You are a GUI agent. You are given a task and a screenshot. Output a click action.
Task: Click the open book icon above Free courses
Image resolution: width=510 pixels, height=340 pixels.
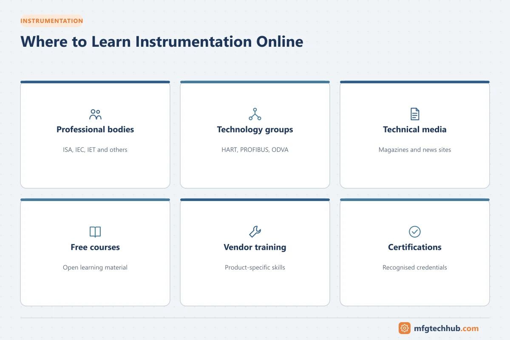tap(95, 232)
